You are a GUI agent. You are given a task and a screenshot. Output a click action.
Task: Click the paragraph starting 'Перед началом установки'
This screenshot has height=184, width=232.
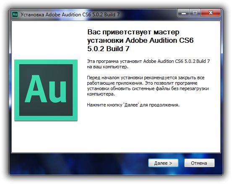click(x=148, y=86)
